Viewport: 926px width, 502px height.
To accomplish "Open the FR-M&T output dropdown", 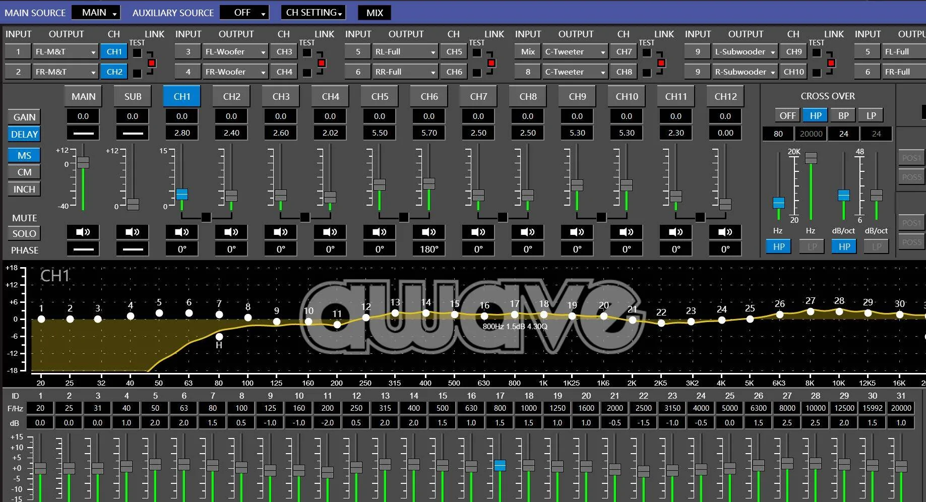I will (x=66, y=72).
